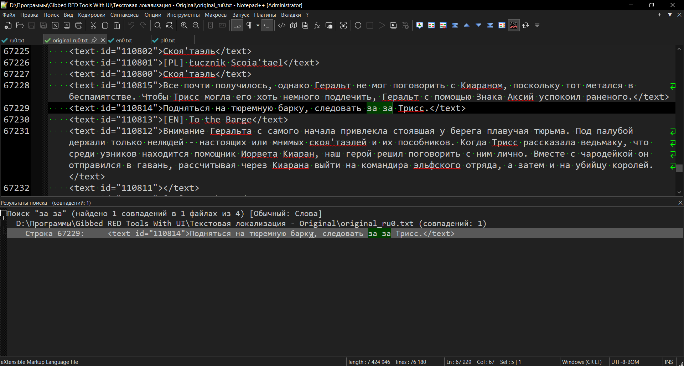Click the Compare files toolbar icon
The image size is (684, 366).
(431, 25)
